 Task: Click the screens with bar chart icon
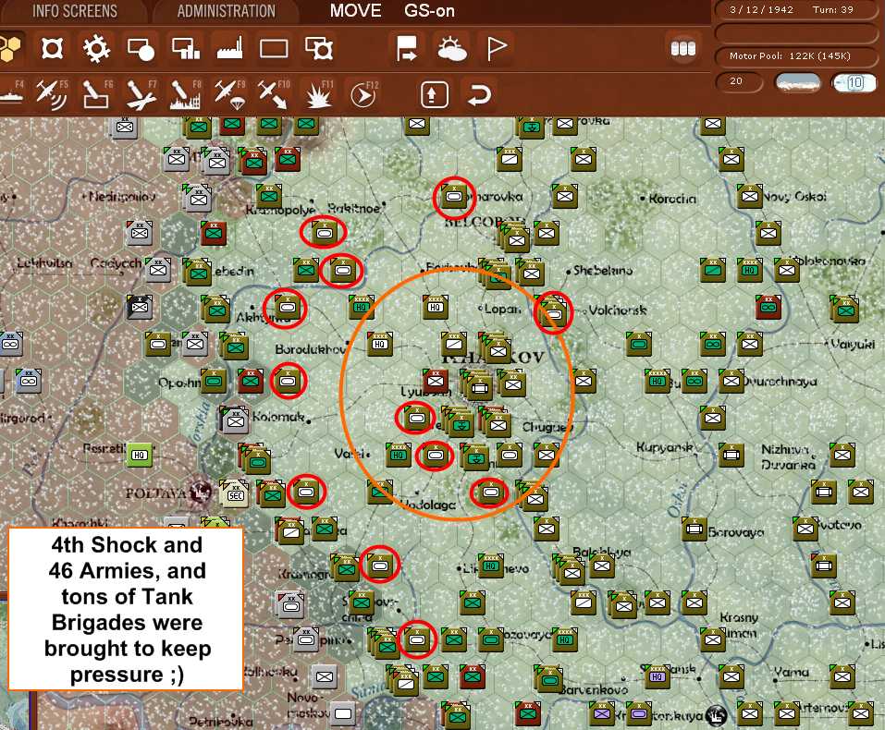pyautogui.click(x=186, y=49)
